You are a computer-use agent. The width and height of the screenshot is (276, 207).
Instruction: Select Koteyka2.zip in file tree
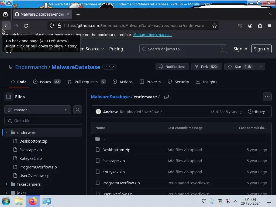click(30, 158)
